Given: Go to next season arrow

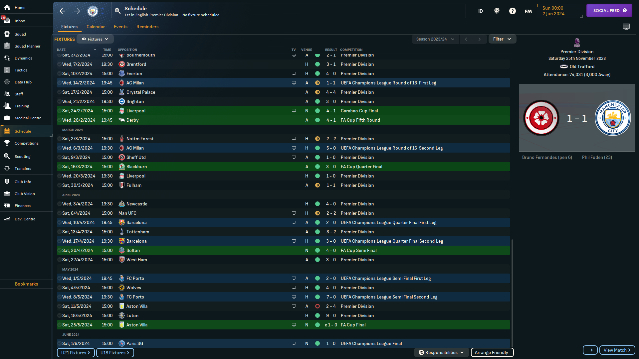Looking at the screenshot, I should pos(479,39).
